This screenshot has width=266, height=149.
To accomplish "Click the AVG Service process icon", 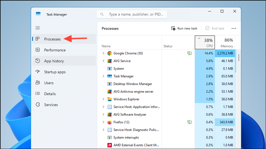I will 110,61.
